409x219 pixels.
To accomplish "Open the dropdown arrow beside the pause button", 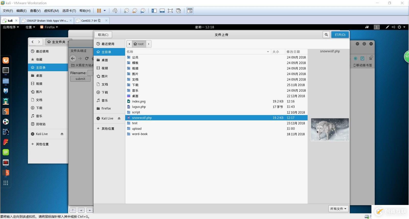I will click(105, 11).
